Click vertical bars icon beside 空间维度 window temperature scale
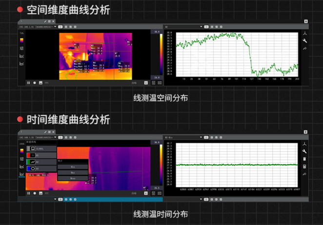Image resolution: width=323 pixels, height=225 pixels. tap(154, 83)
